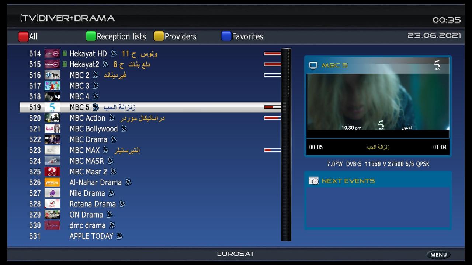Switch to Reception lists view
Image resolution: width=472 pixels, height=265 pixels.
121,36
